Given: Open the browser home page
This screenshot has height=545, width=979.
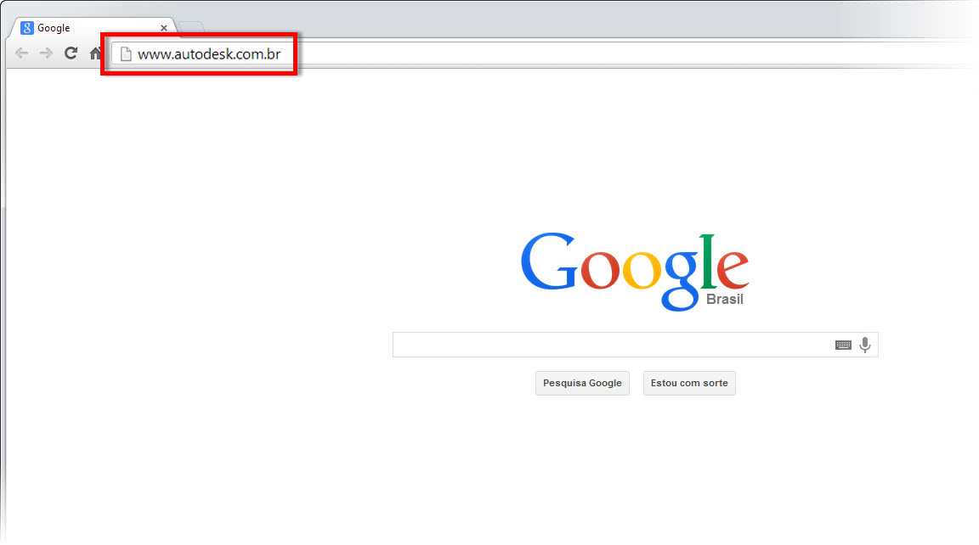Looking at the screenshot, I should (95, 53).
